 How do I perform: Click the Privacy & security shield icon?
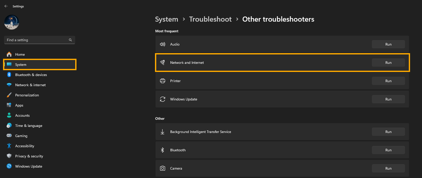click(x=9, y=156)
